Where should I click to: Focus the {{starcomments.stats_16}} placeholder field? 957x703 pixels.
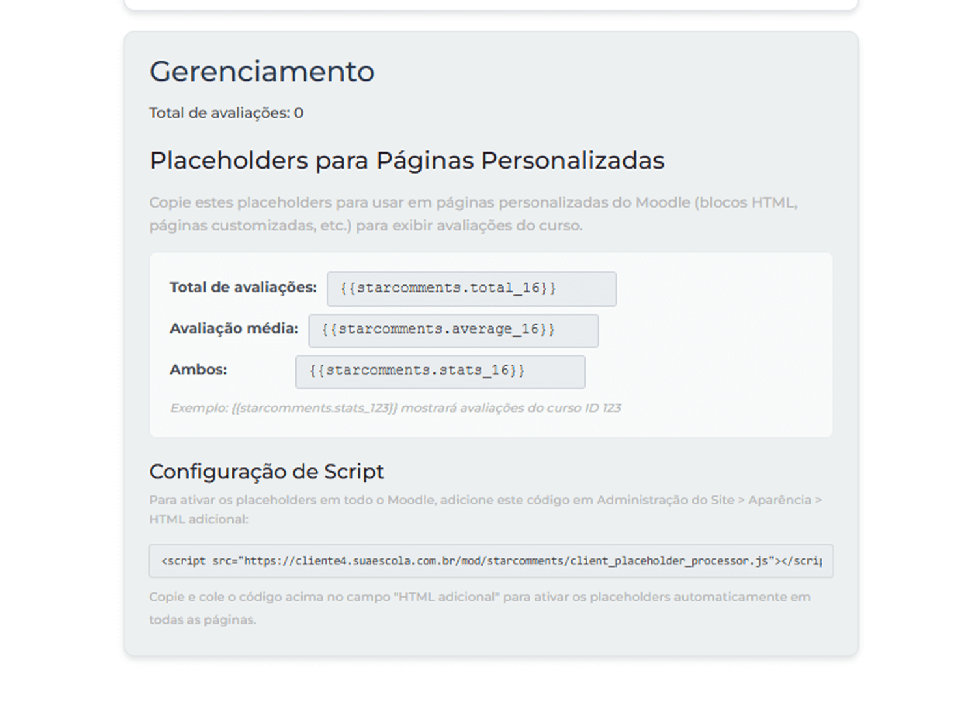tap(440, 371)
